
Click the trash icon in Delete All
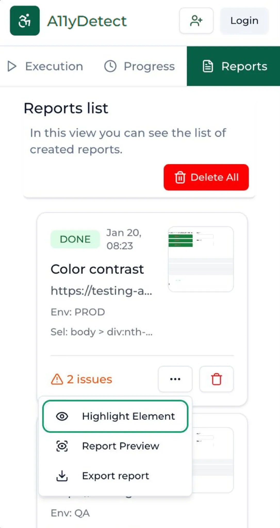click(180, 177)
